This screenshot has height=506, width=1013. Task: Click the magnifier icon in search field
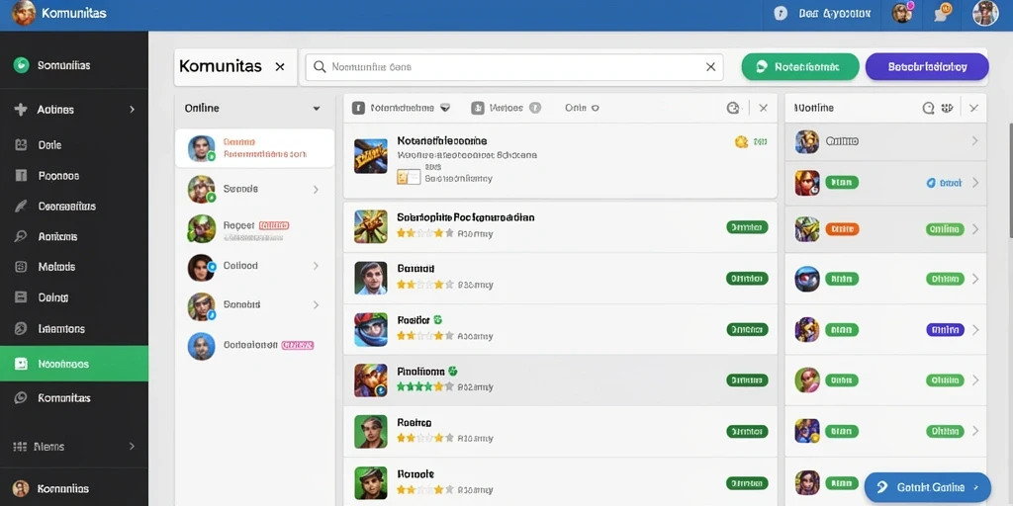pos(320,67)
